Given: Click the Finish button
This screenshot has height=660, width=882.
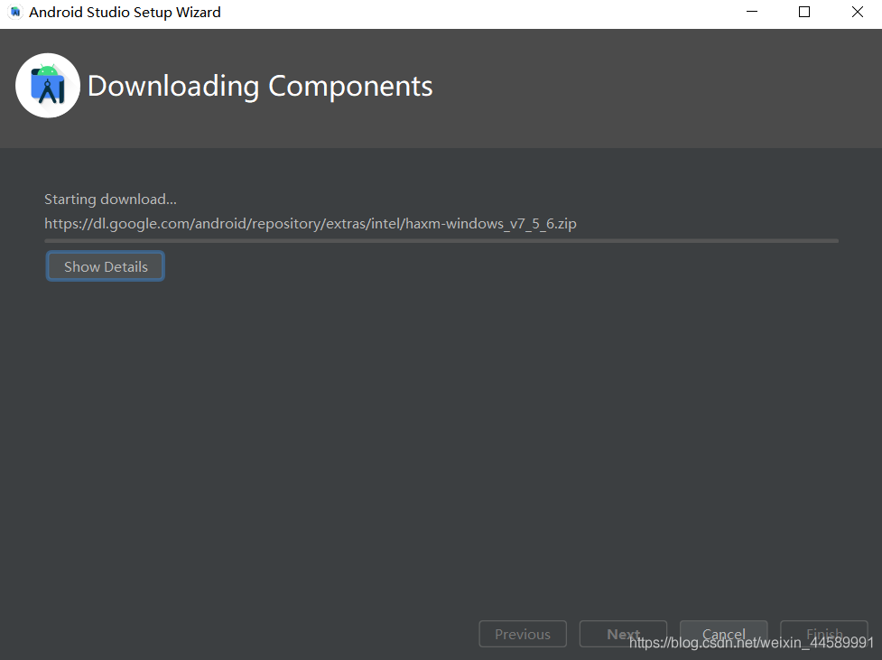Looking at the screenshot, I should tap(824, 634).
